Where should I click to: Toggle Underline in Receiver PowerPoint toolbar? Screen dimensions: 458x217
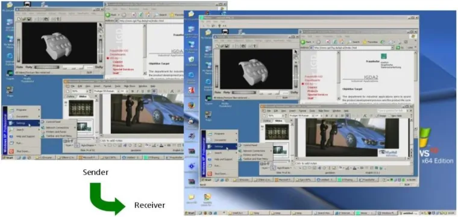(x=337, y=116)
